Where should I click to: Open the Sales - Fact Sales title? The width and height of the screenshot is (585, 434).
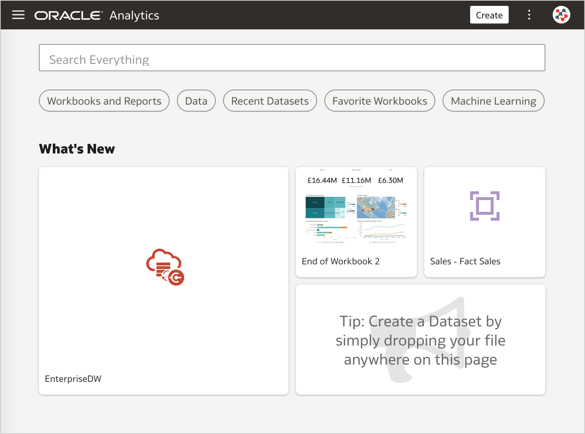coord(465,261)
